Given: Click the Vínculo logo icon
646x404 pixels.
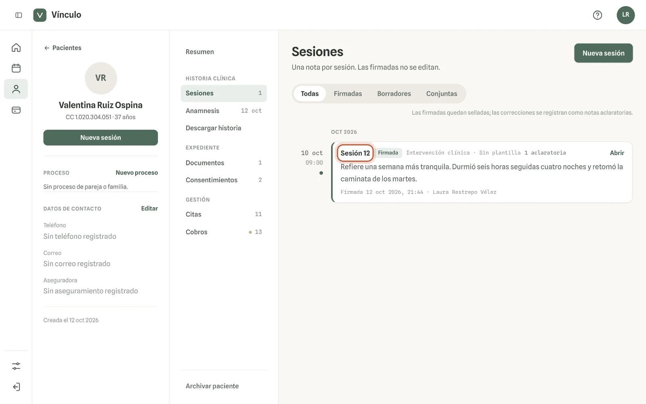Looking at the screenshot, I should (x=40, y=15).
